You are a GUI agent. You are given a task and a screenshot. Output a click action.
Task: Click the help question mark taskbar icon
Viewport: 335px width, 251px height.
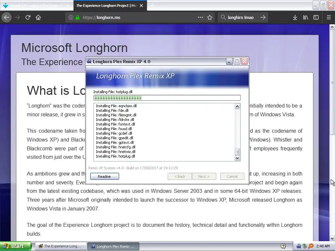pyautogui.click(x=283, y=246)
